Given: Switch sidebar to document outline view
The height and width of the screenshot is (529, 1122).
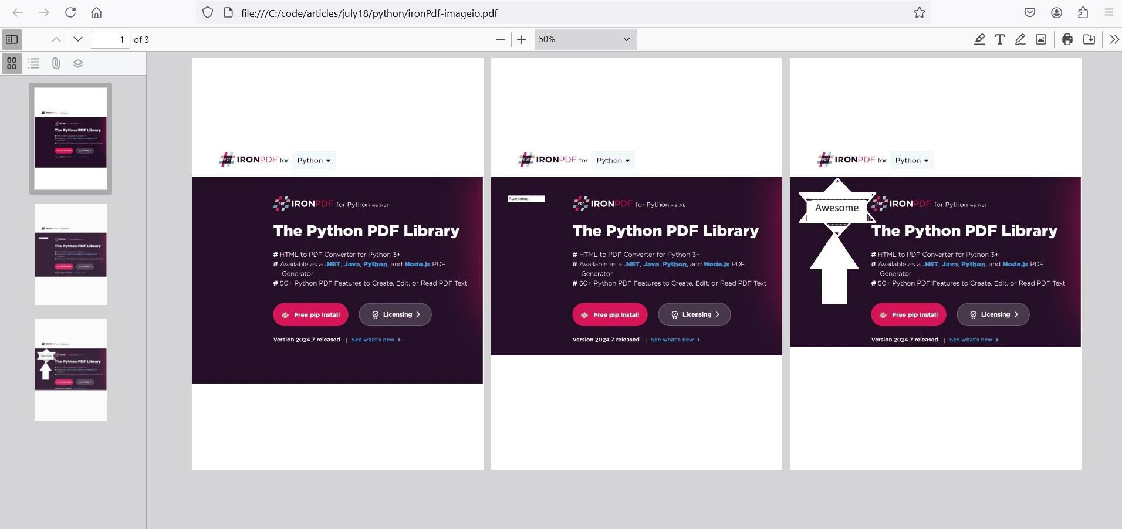Looking at the screenshot, I should [34, 63].
